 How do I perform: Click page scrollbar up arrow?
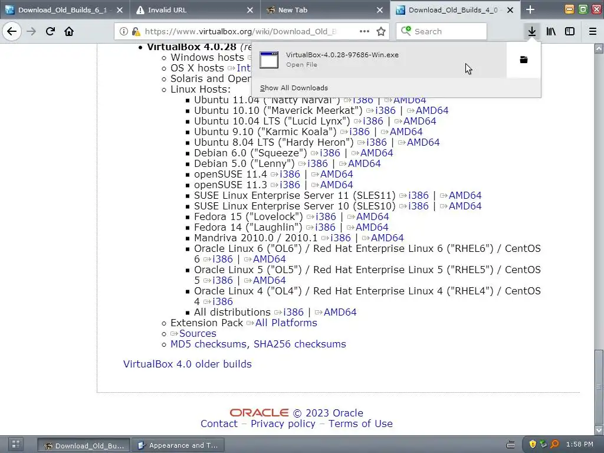click(599, 48)
